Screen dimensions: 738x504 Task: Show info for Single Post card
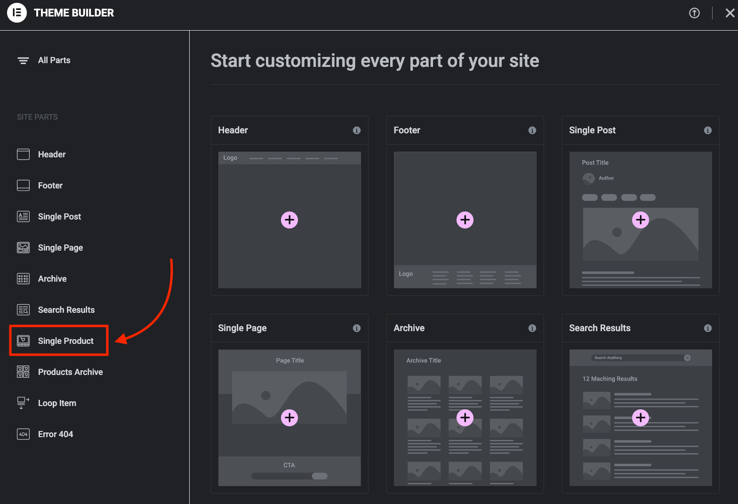pos(708,130)
